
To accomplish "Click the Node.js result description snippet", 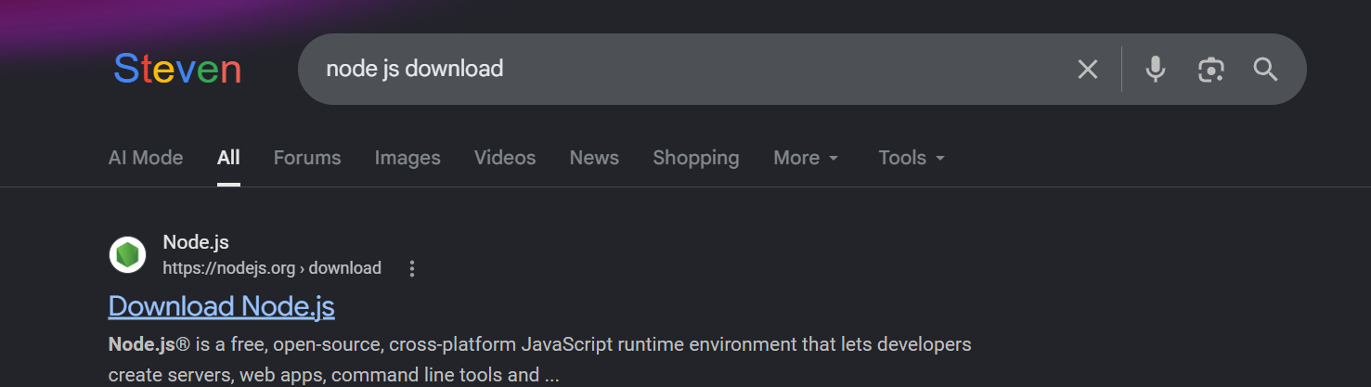I will [x=540, y=359].
